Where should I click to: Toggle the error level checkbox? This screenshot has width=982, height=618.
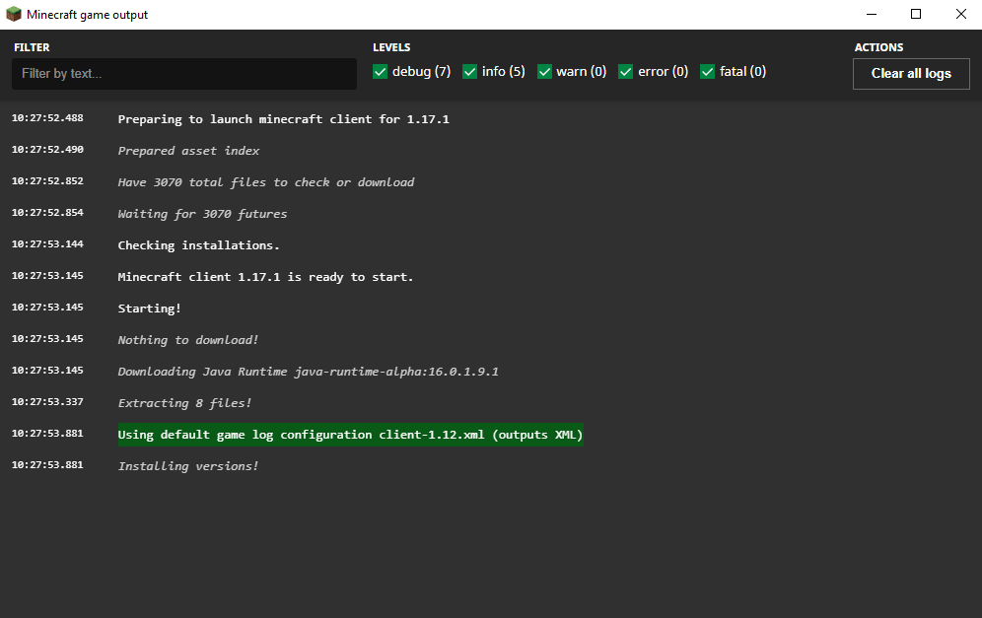point(626,72)
